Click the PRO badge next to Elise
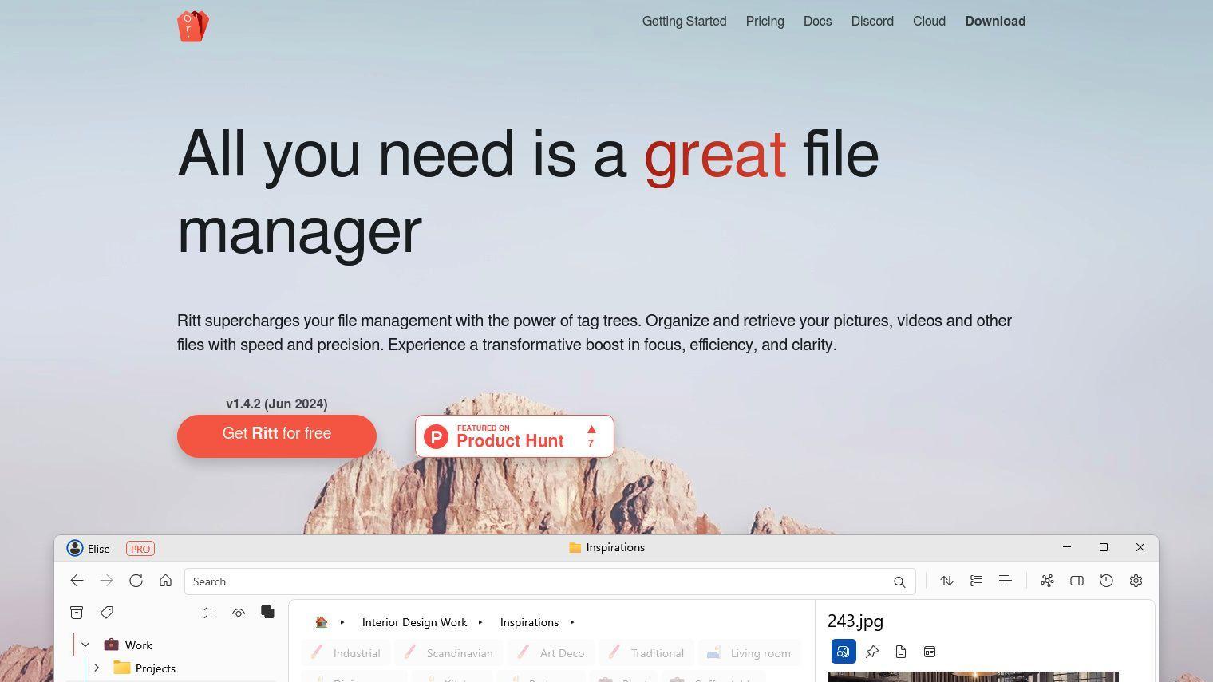This screenshot has width=1213, height=682. pyautogui.click(x=140, y=549)
